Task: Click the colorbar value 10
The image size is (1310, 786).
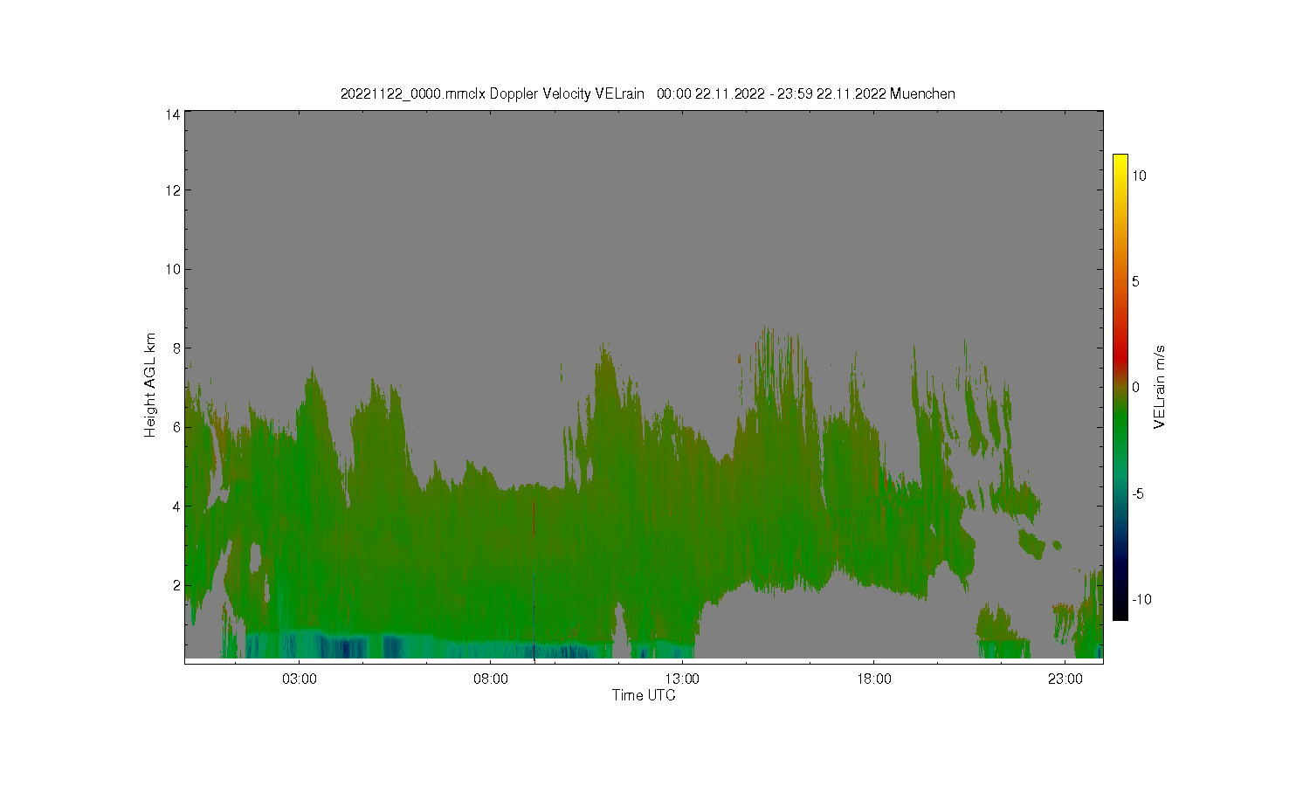Action: tap(1139, 176)
